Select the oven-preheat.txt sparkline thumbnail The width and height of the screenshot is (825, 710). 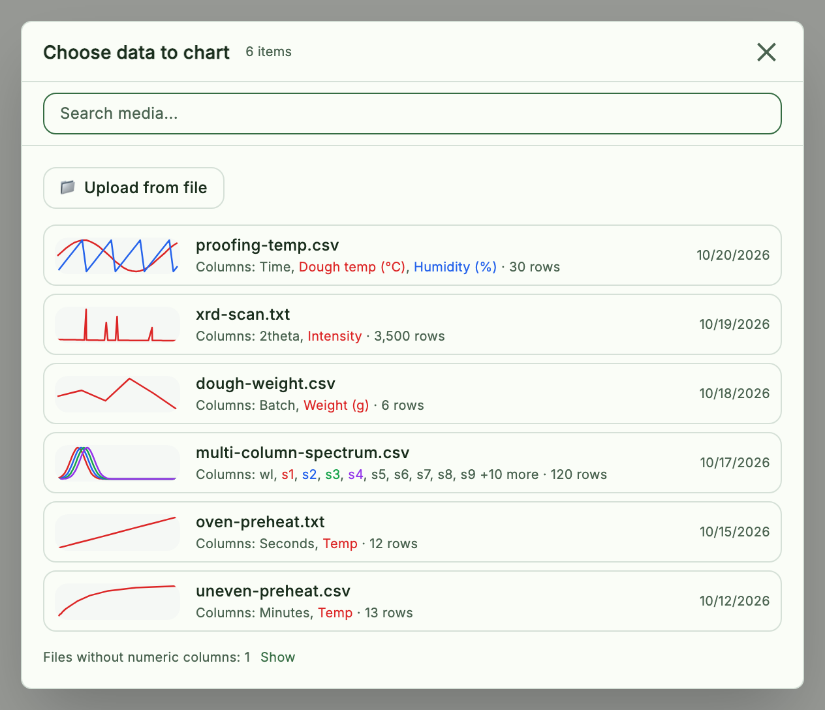point(117,532)
